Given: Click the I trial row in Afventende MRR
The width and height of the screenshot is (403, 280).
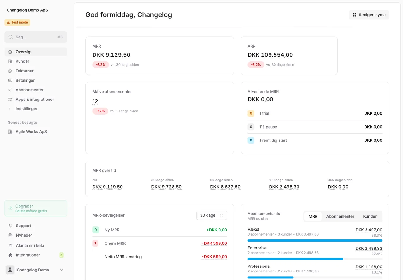Looking at the screenshot, I should [315, 113].
